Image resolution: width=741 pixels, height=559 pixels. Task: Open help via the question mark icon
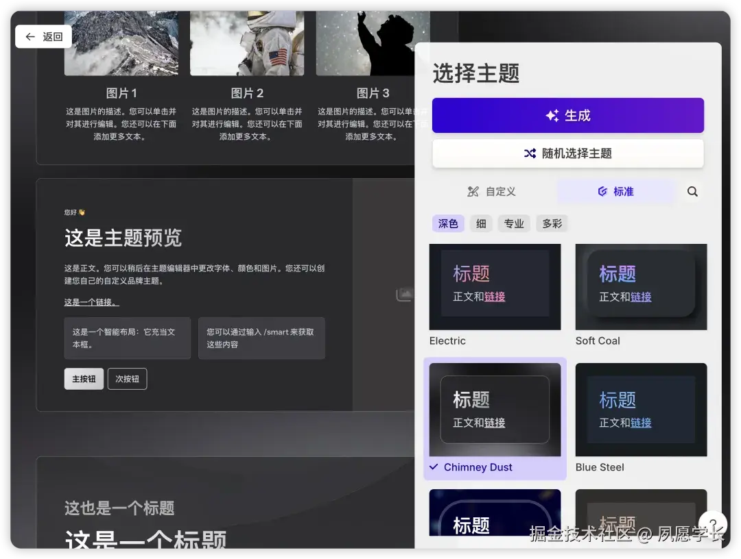(x=714, y=525)
